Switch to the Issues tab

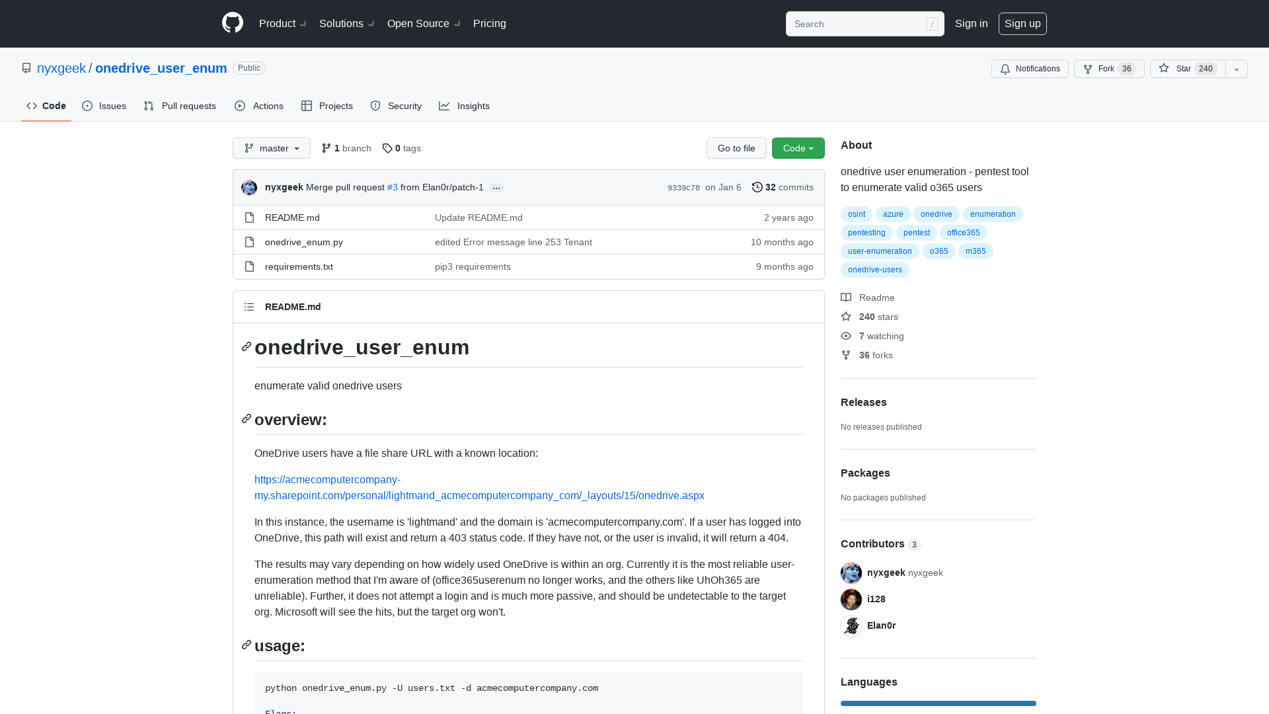[x=104, y=106]
